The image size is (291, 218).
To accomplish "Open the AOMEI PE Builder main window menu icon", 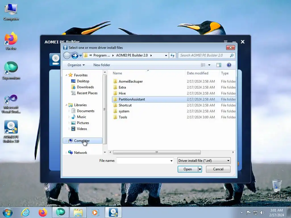I will (225, 42).
